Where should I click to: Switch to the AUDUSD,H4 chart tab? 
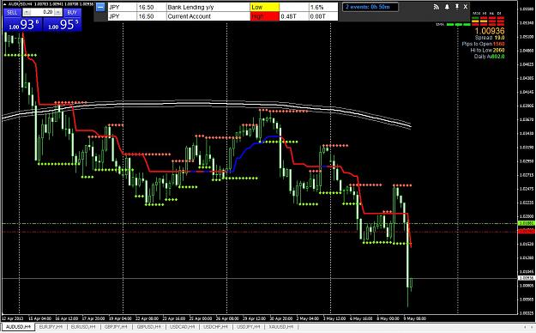(x=18, y=327)
